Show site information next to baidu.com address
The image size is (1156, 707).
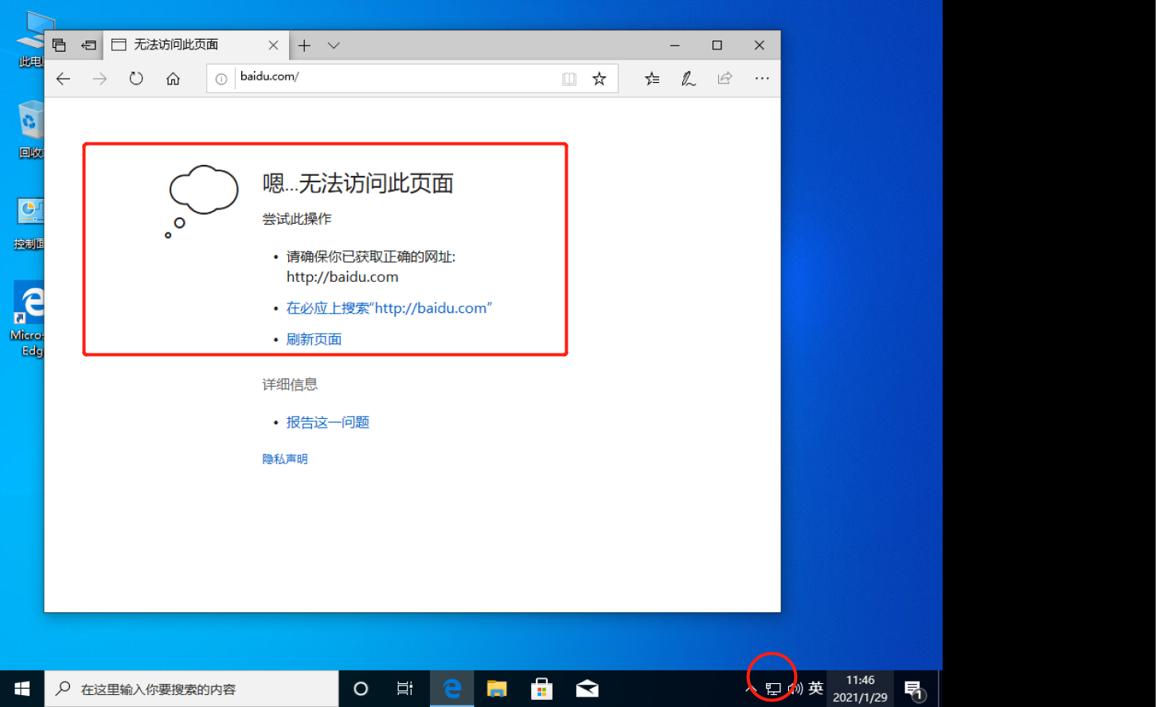(221, 78)
